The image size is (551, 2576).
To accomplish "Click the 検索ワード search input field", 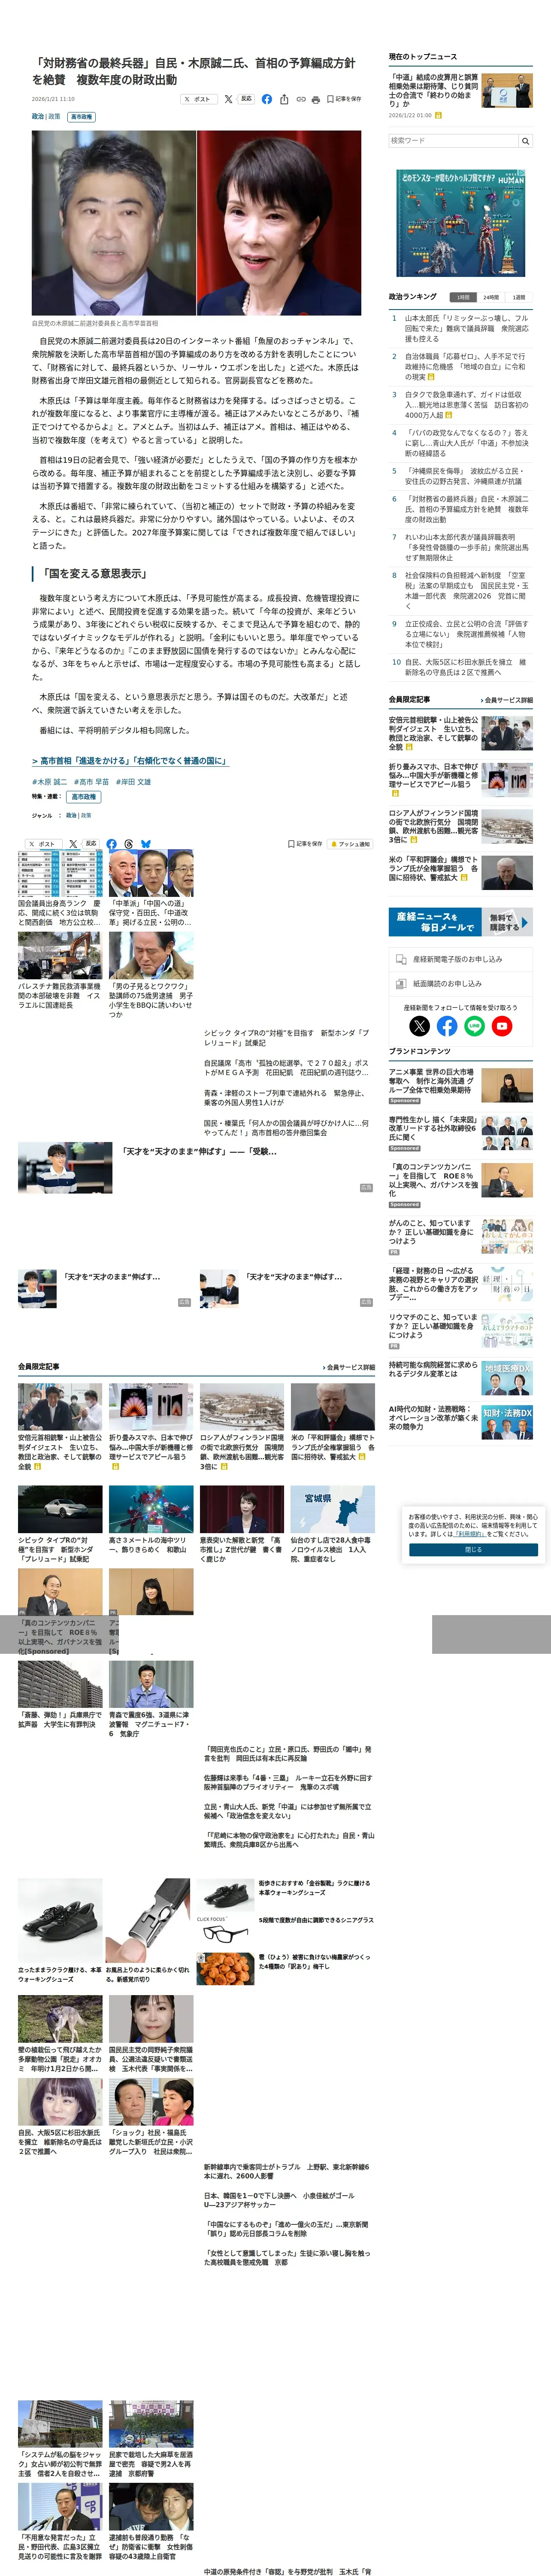I will [453, 141].
